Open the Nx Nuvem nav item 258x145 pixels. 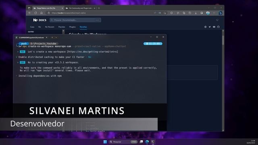pos(50,27)
